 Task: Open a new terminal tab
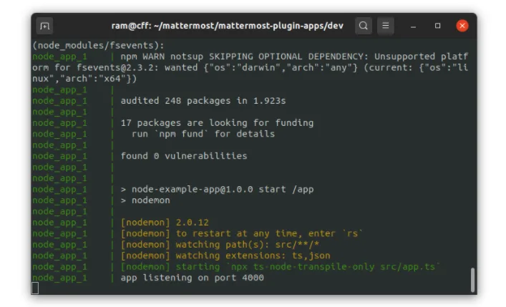44,26
